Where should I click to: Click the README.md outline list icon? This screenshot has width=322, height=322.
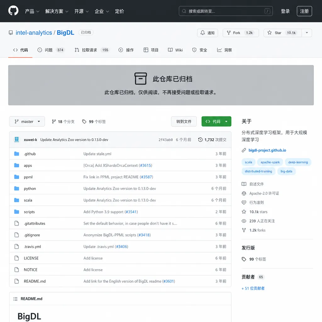(x=15, y=299)
